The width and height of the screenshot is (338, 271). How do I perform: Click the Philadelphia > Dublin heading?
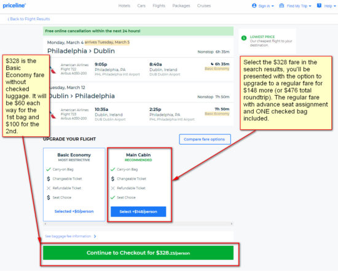point(81,51)
